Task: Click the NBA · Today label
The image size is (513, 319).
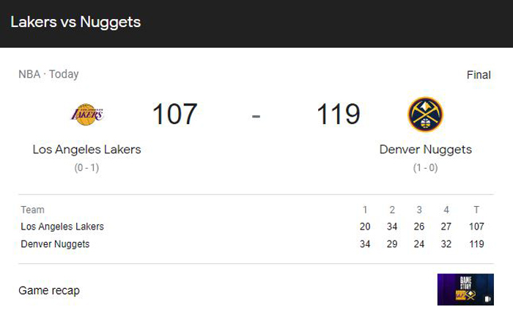Action: tap(48, 74)
